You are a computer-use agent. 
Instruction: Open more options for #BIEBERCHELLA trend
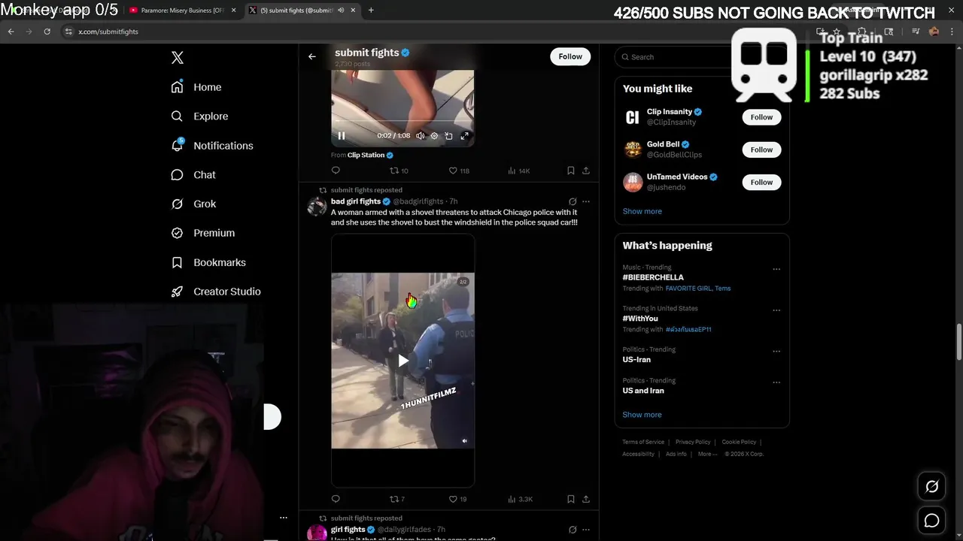(776, 269)
